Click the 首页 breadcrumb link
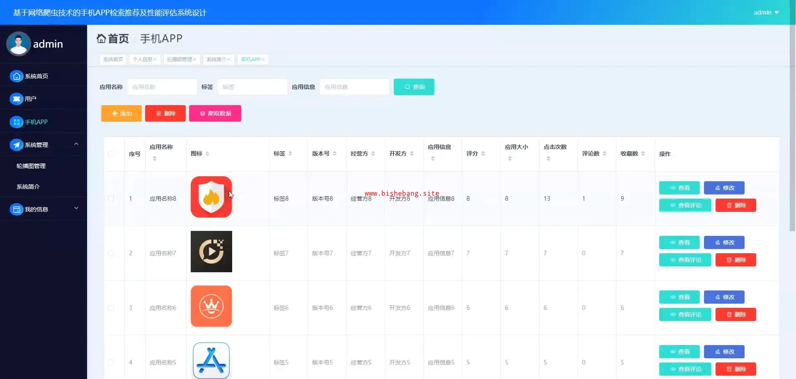 (118, 38)
